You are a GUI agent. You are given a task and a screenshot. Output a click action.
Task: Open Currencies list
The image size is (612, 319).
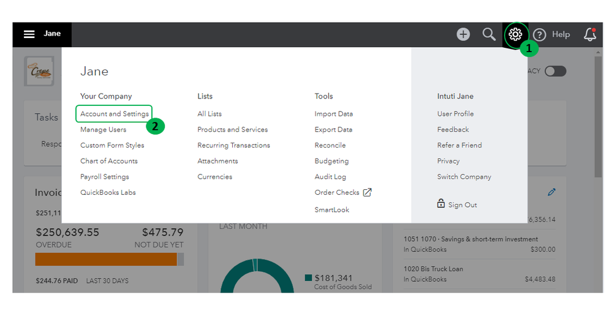tap(214, 177)
